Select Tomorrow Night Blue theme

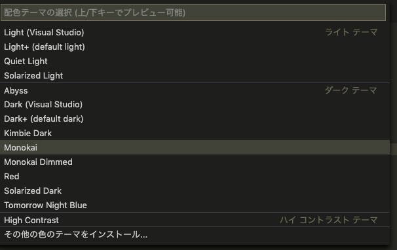click(x=195, y=205)
